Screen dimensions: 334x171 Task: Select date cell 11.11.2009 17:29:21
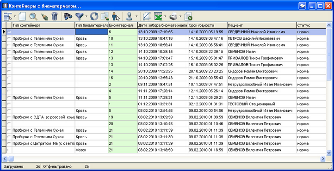pyautogui.click(x=163, y=98)
